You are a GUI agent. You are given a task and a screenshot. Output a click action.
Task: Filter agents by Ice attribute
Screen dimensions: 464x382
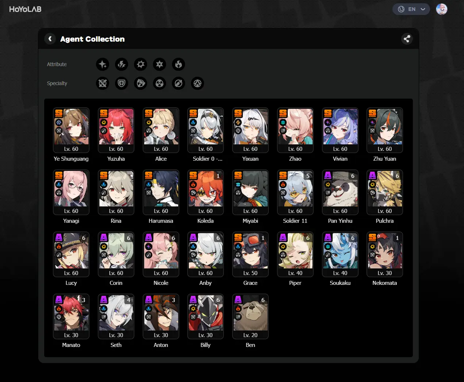coord(160,64)
